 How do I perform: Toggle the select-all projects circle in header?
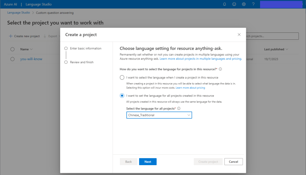(x=12, y=49)
